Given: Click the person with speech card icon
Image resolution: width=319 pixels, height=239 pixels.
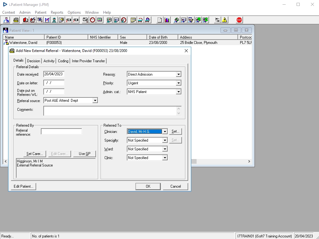Looking at the screenshot, I should pyautogui.click(x=183, y=20).
